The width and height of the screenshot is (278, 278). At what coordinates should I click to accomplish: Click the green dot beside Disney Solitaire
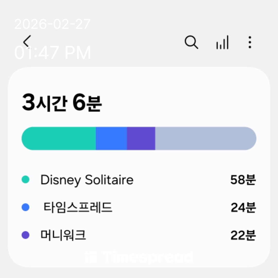25,179
